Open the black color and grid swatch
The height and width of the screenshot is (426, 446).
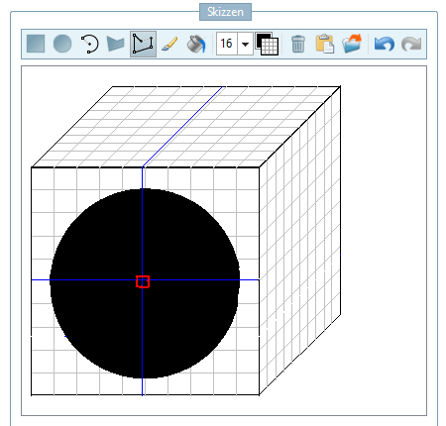point(267,44)
